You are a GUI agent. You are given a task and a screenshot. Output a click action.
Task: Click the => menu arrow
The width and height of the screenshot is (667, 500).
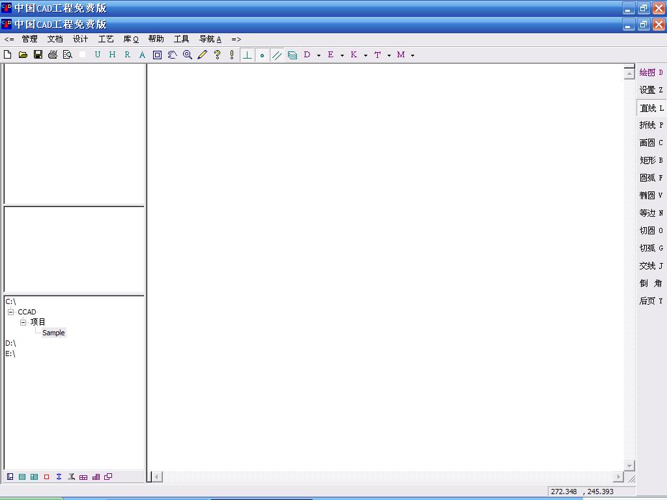[x=236, y=39]
